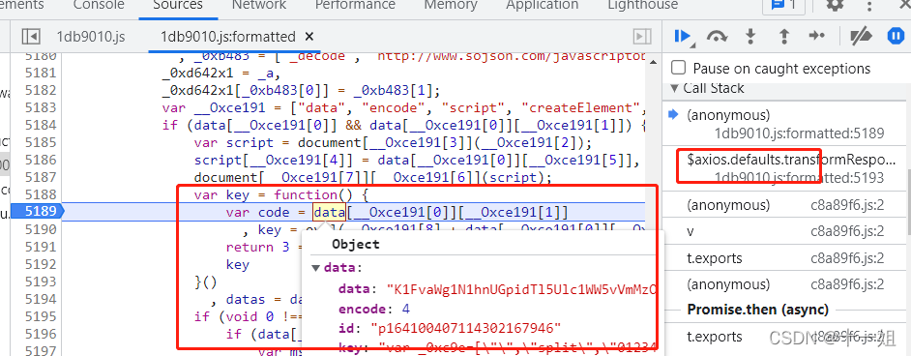Collapse the data object in tooltip
This screenshot has height=356, width=911.
pos(316,268)
